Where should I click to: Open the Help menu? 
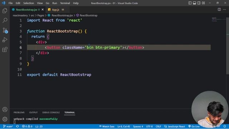coord(76,3)
